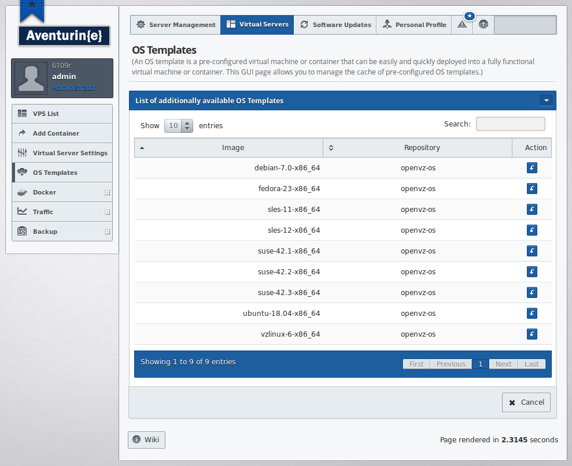Fetch the suse-42.1-x86_64 template icon
The width and height of the screenshot is (572, 466).
coord(532,251)
